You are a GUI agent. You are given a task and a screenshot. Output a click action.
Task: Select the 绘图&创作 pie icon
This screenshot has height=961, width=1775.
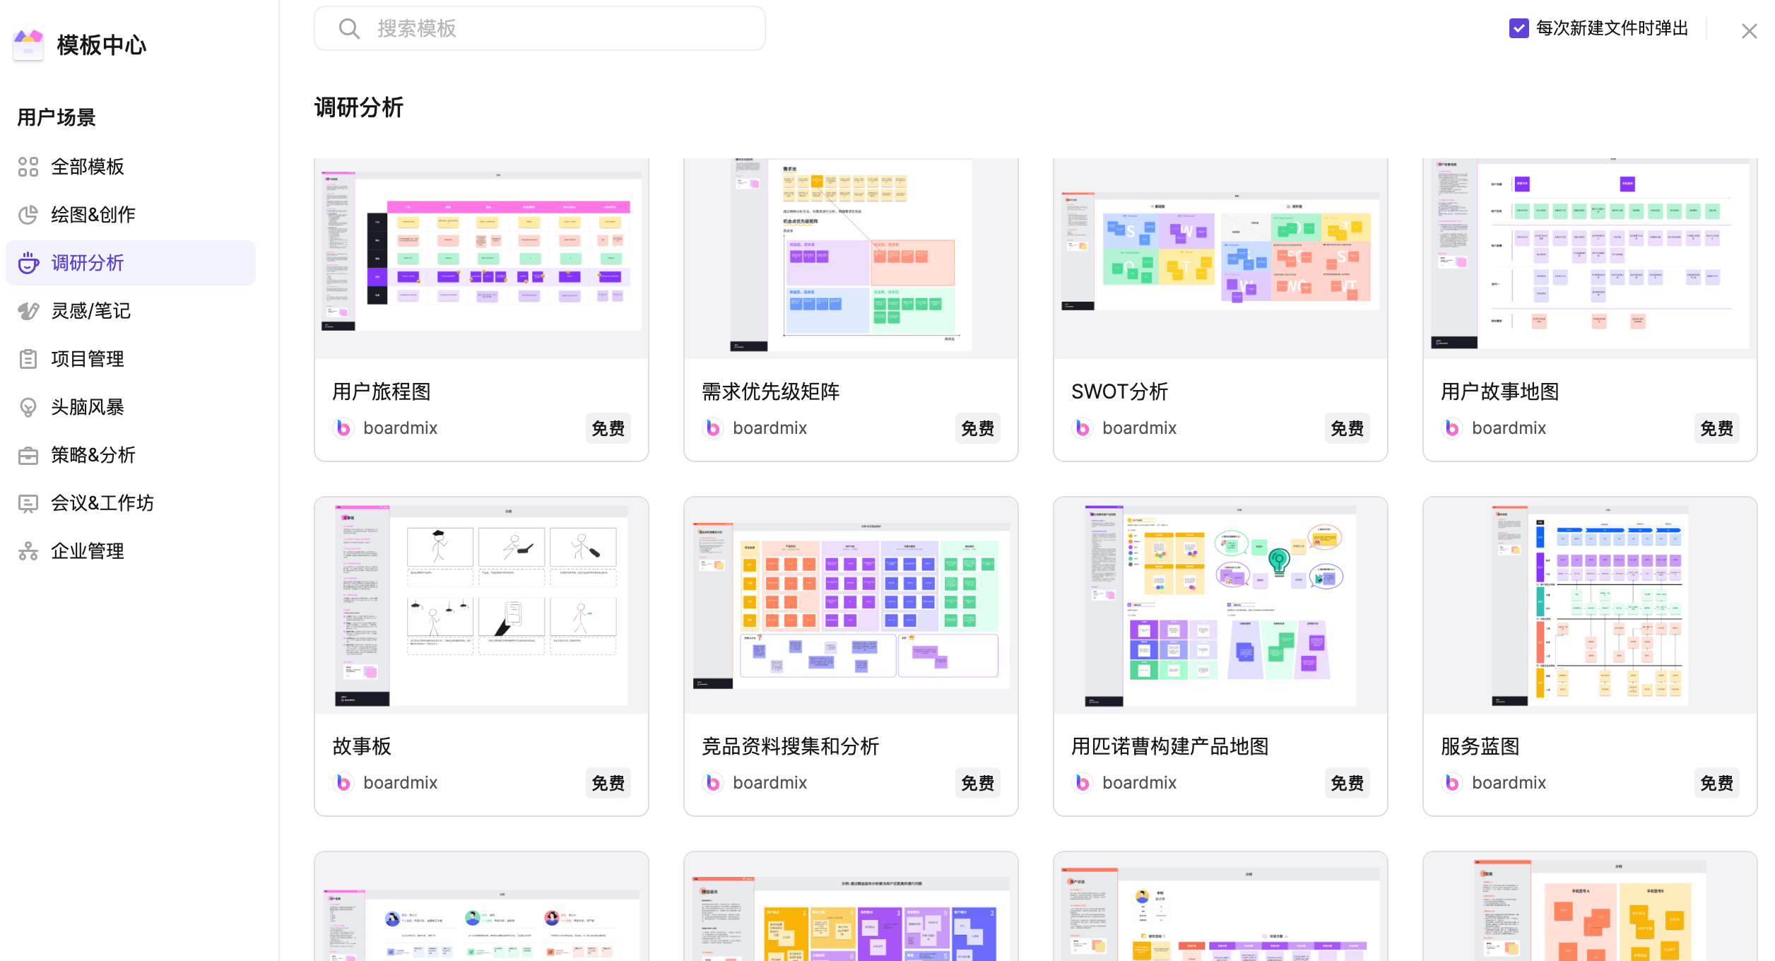tap(28, 215)
